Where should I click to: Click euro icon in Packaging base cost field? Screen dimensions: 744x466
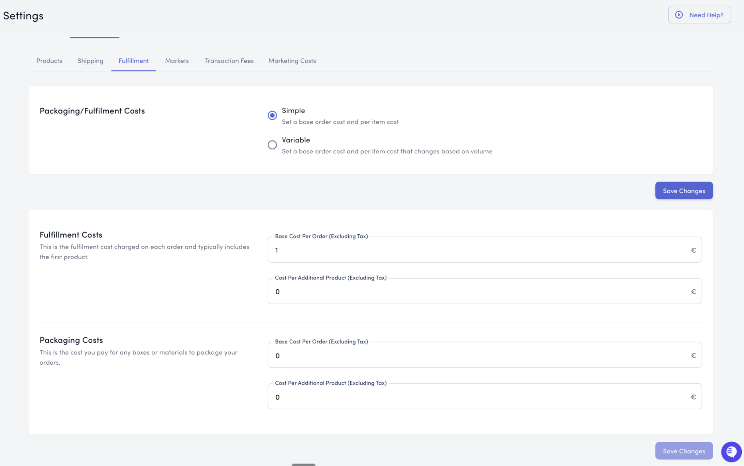693,356
